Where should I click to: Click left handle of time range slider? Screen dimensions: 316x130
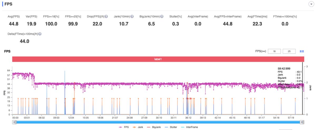14,122
